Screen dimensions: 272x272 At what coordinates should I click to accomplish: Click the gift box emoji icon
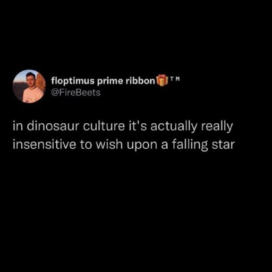[x=162, y=80]
